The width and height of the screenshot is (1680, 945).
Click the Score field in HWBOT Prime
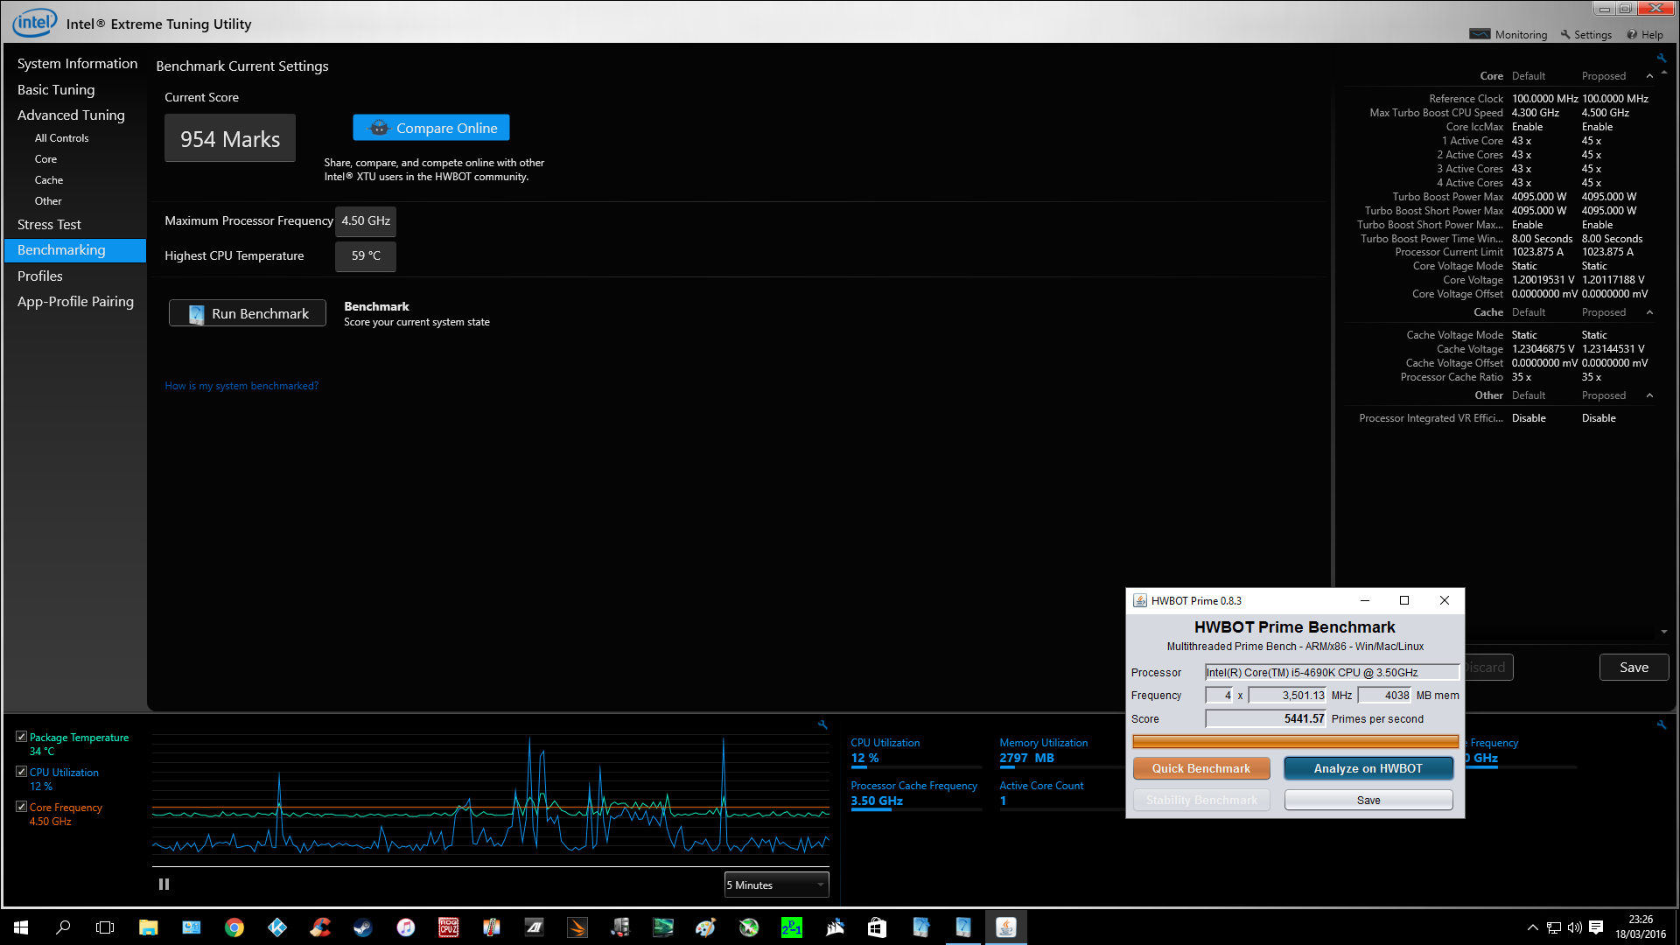click(x=1265, y=719)
